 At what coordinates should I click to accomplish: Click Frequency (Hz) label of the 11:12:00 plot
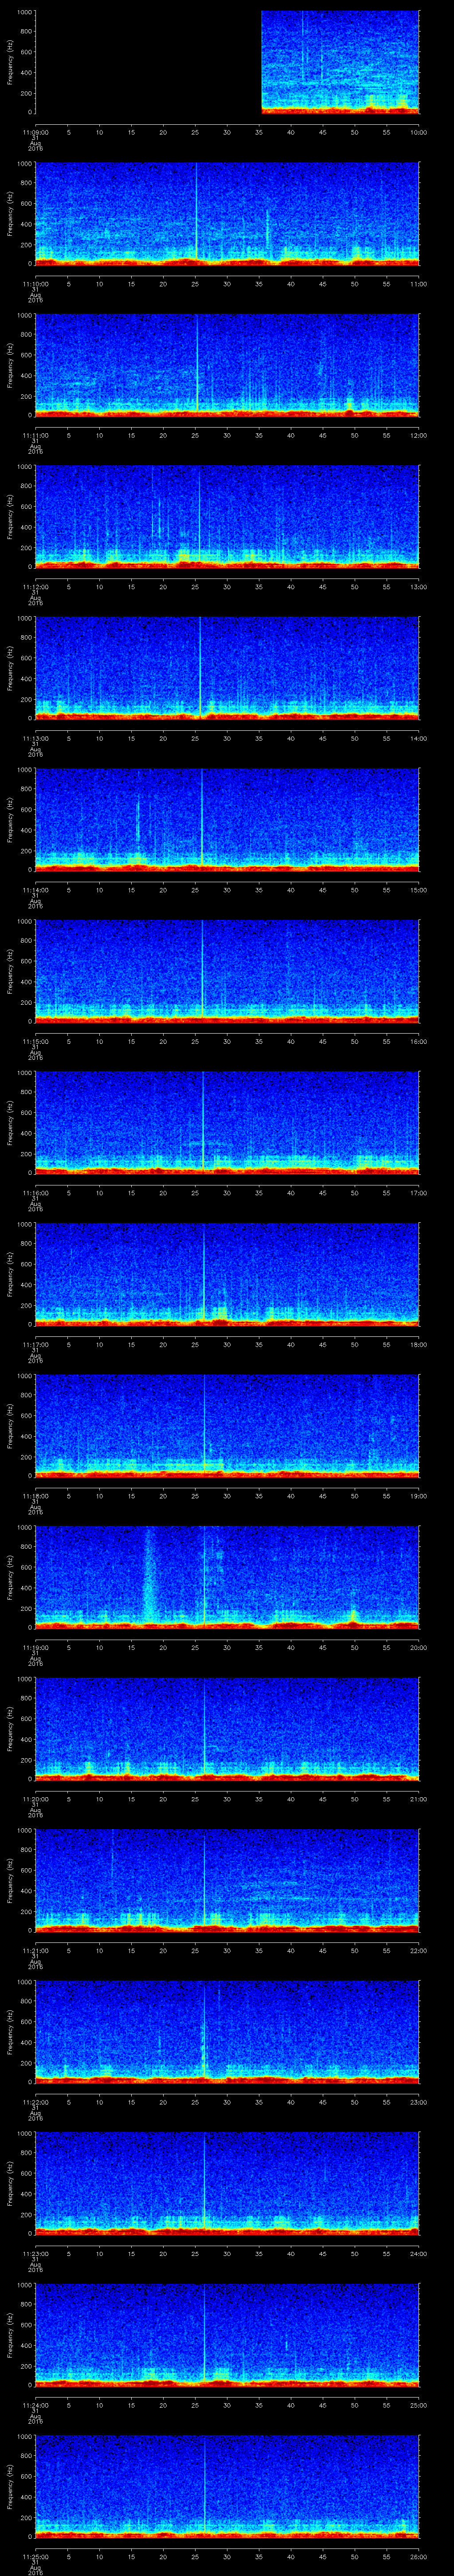pyautogui.click(x=10, y=515)
